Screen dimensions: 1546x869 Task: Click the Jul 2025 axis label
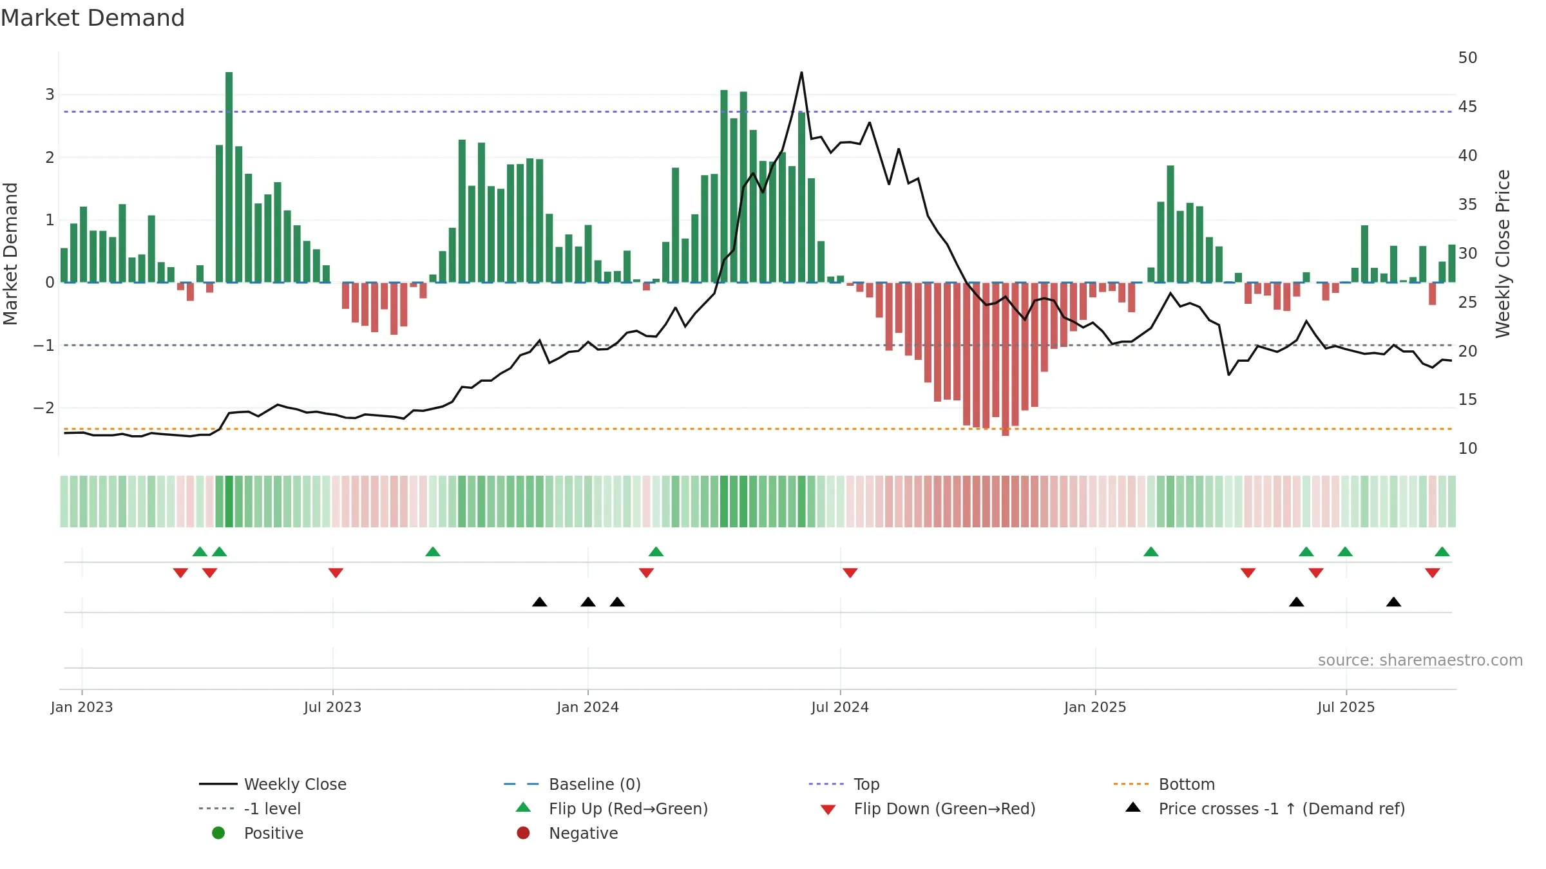pos(1346,707)
